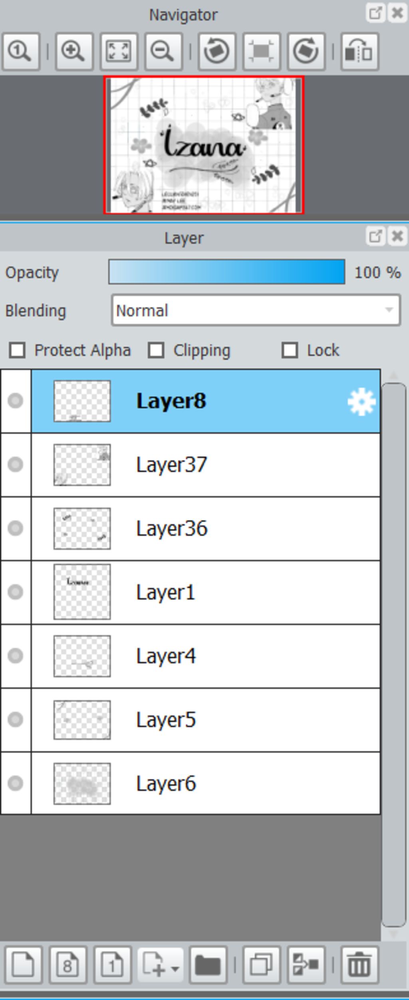Select Layer36 in the layer list
The image size is (409, 1000).
206,529
